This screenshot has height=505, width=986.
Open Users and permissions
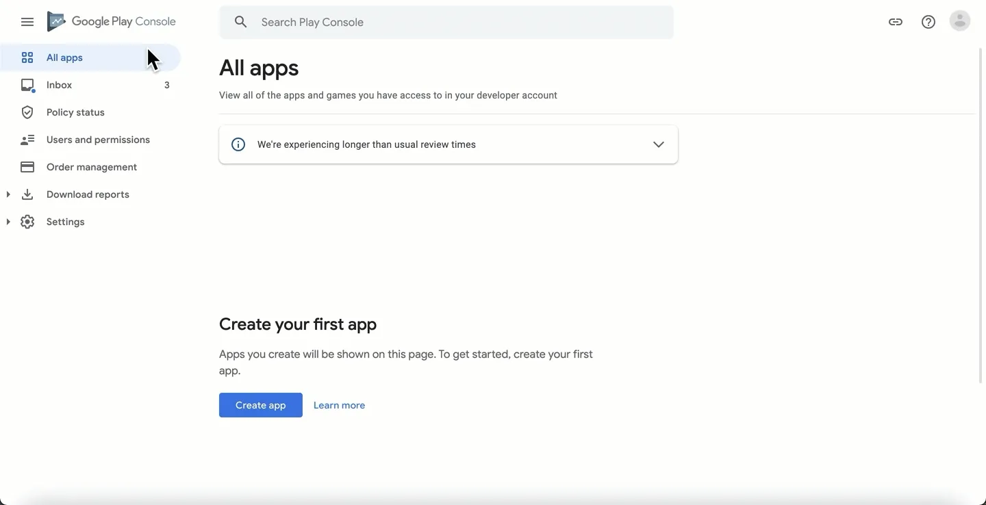pos(98,140)
